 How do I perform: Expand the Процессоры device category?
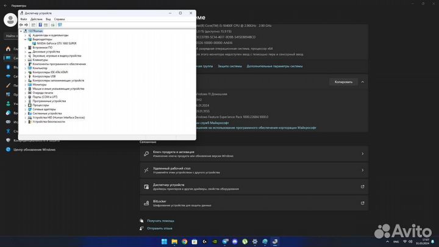[x=26, y=105]
